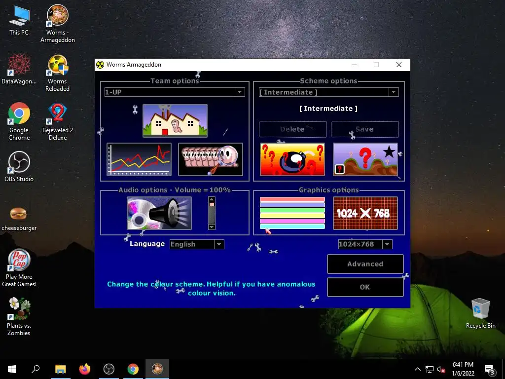Select the DataWagon desktop shortcut
The width and height of the screenshot is (505, 379).
(x=19, y=69)
